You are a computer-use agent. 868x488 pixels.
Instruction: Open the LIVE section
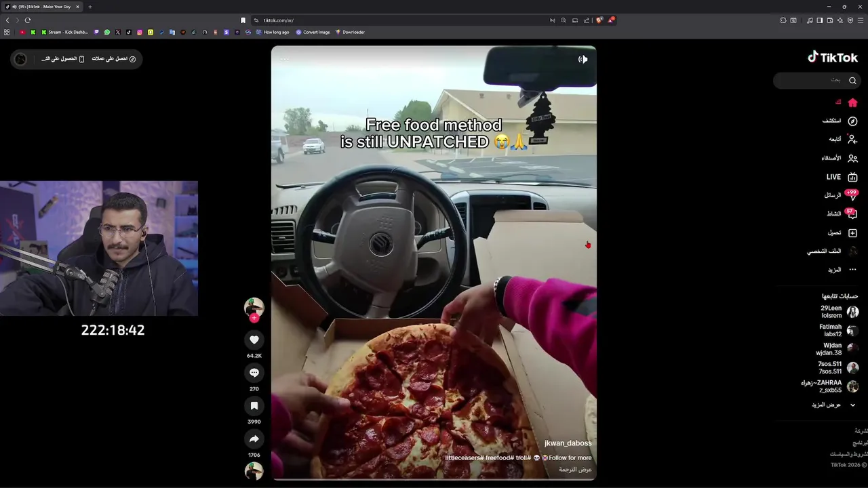click(x=842, y=177)
